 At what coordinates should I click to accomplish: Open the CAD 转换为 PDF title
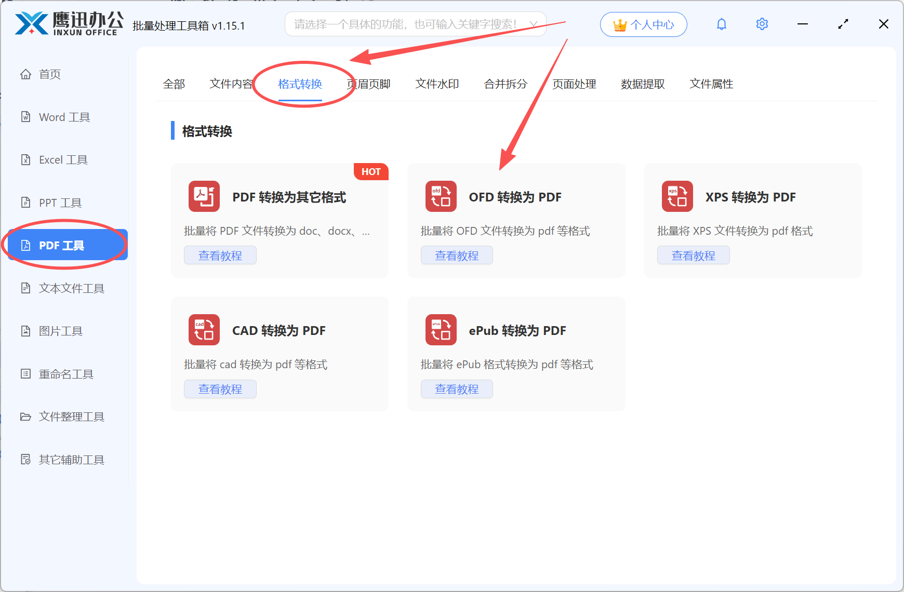279,331
